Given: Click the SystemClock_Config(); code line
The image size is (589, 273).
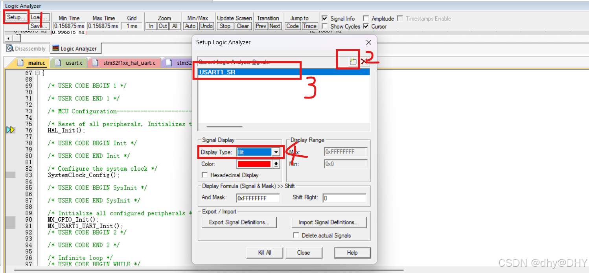Looking at the screenshot, I should coord(83,175).
